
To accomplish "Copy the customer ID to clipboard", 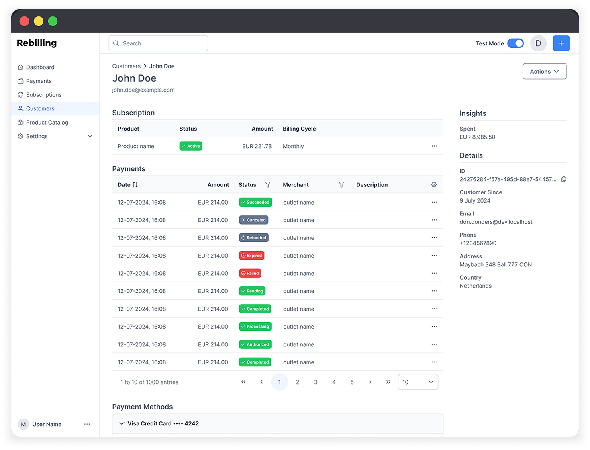I will 563,179.
